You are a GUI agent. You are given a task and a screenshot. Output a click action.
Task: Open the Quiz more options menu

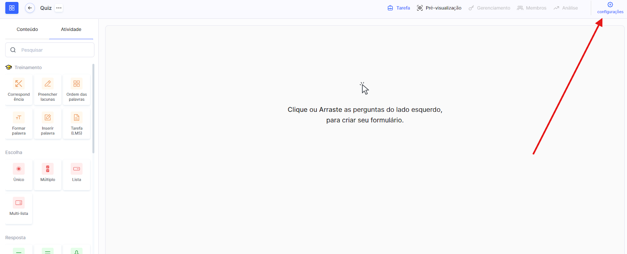59,8
